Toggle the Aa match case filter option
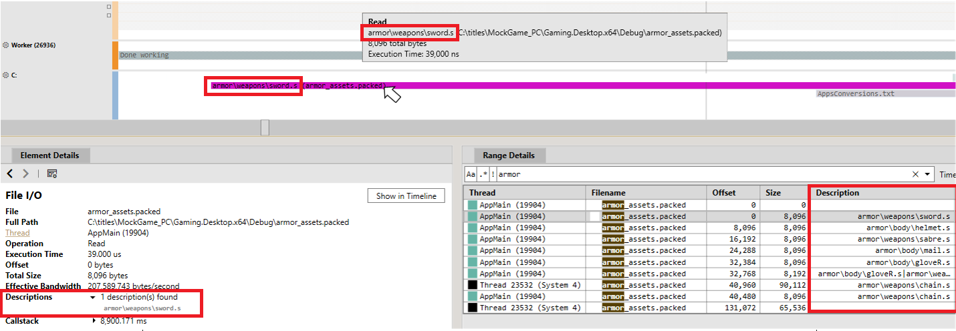 [471, 174]
